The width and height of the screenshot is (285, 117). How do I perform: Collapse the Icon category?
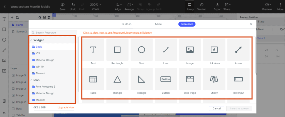coord(31,80)
